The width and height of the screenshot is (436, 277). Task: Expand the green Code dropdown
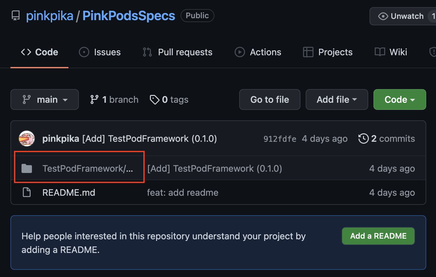[x=400, y=99]
